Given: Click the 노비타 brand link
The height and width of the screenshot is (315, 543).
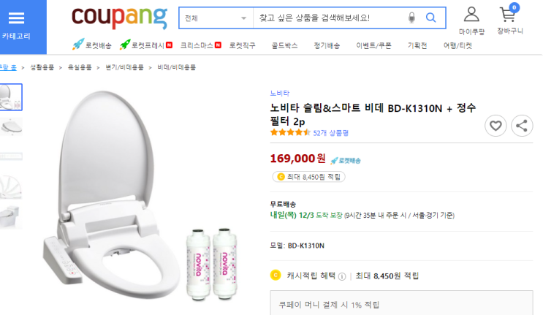Looking at the screenshot, I should pyautogui.click(x=280, y=93).
